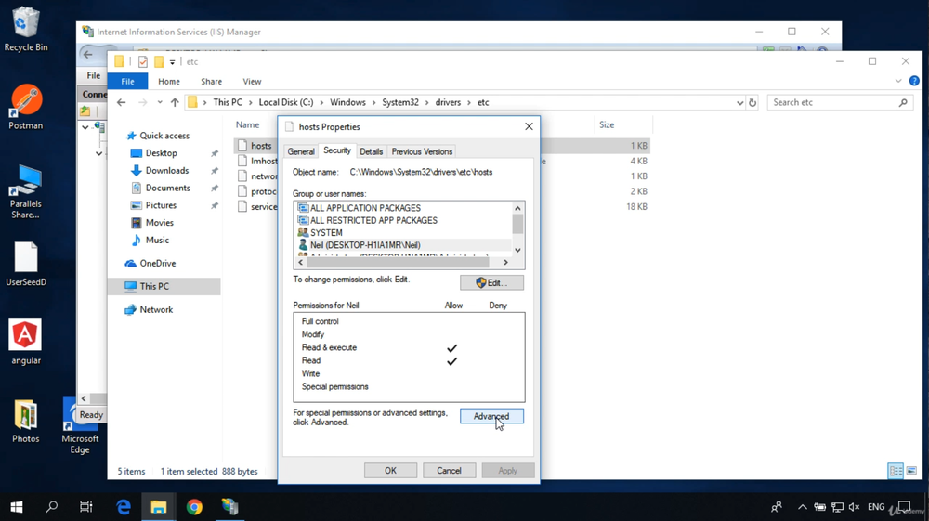Launch Google Chrome from taskbar

[194, 507]
